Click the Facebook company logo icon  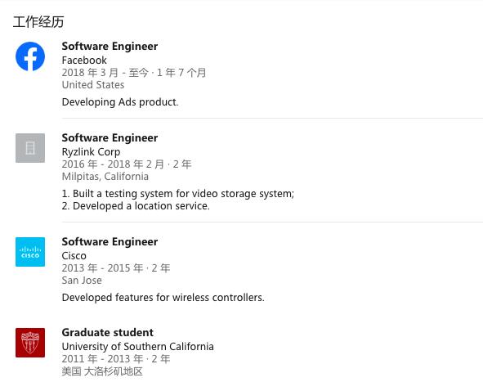[x=30, y=56]
